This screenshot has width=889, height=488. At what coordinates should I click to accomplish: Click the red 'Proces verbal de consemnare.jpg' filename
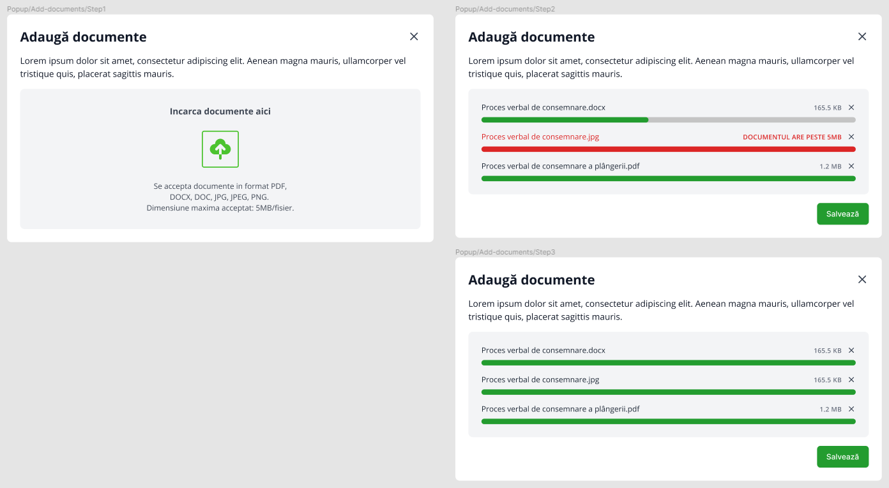540,137
